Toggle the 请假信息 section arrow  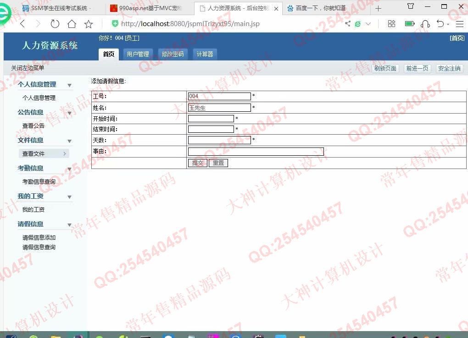pyautogui.click(x=70, y=225)
